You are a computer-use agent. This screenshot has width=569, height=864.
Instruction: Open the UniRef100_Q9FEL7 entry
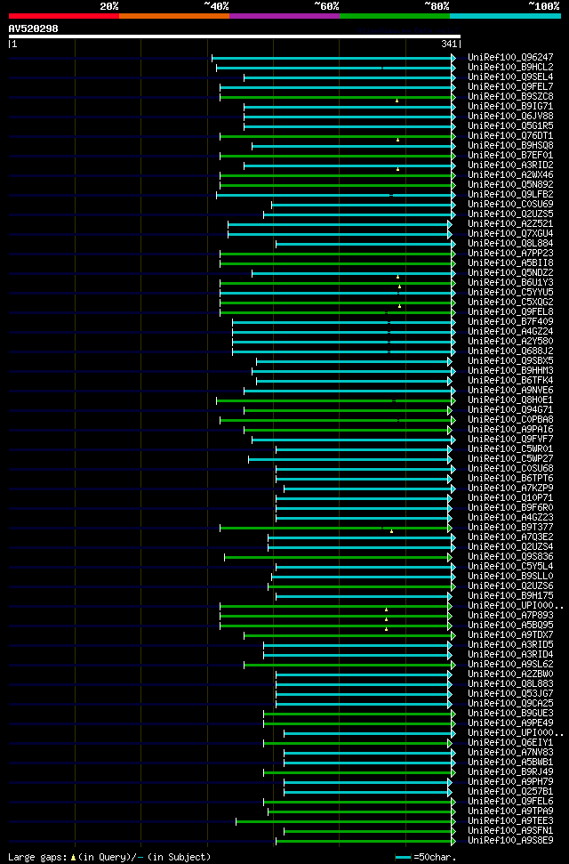pyautogui.click(x=510, y=87)
